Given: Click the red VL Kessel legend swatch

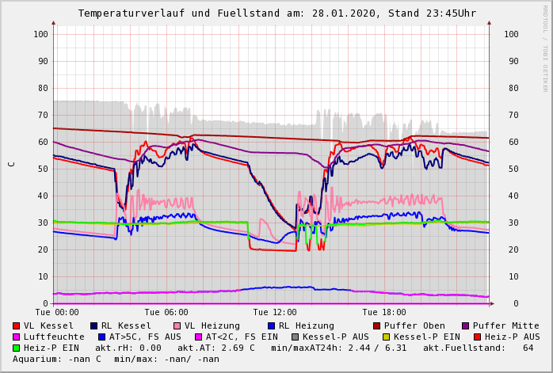Looking at the screenshot, I should [17, 325].
